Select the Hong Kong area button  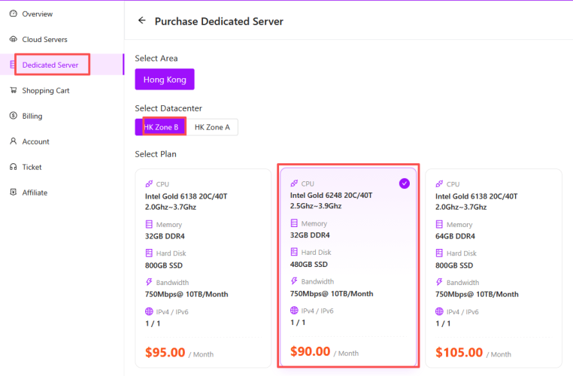tap(165, 79)
